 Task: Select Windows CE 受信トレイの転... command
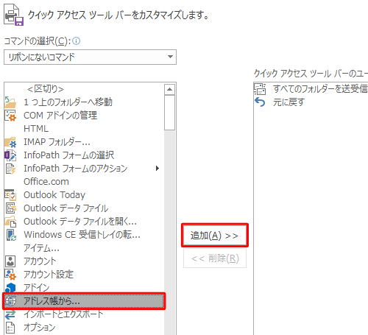click(x=84, y=235)
